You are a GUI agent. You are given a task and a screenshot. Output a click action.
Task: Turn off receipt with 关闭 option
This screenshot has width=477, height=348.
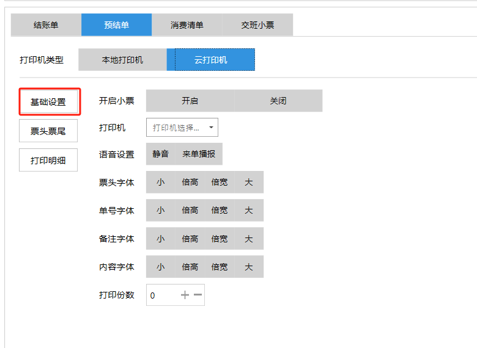click(278, 101)
